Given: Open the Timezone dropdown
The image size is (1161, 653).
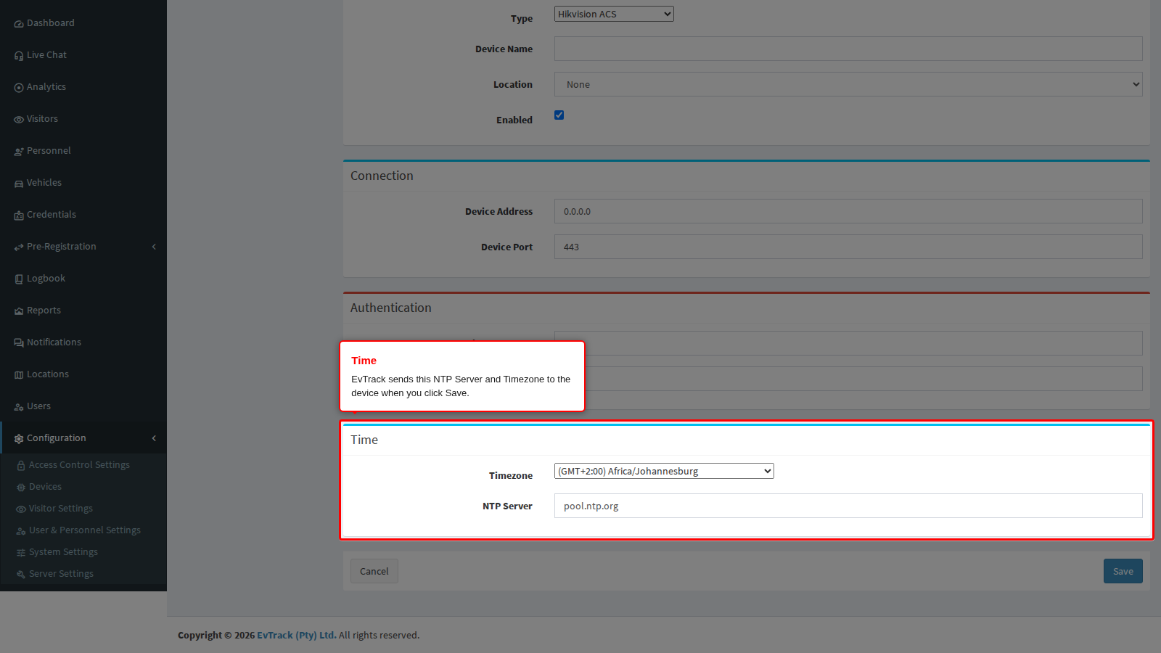Looking at the screenshot, I should tap(664, 471).
